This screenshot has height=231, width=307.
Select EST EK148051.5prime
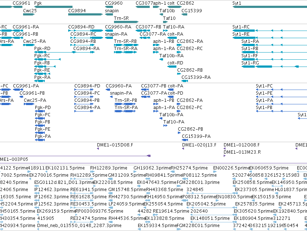tap(210, 218)
